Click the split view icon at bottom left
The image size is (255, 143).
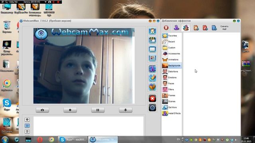(x=27, y=131)
